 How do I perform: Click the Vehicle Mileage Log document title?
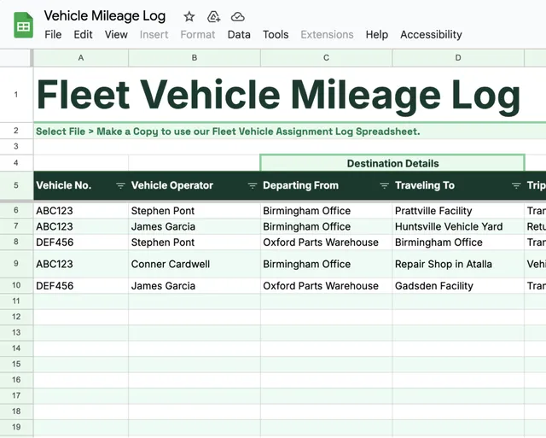click(x=105, y=16)
